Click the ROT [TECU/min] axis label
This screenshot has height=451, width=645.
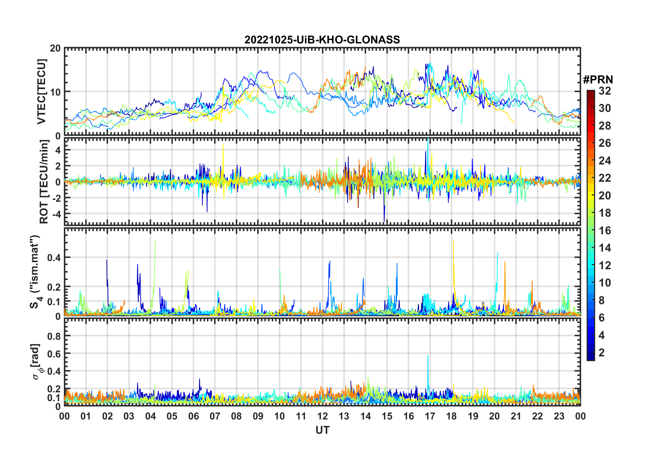[44, 182]
